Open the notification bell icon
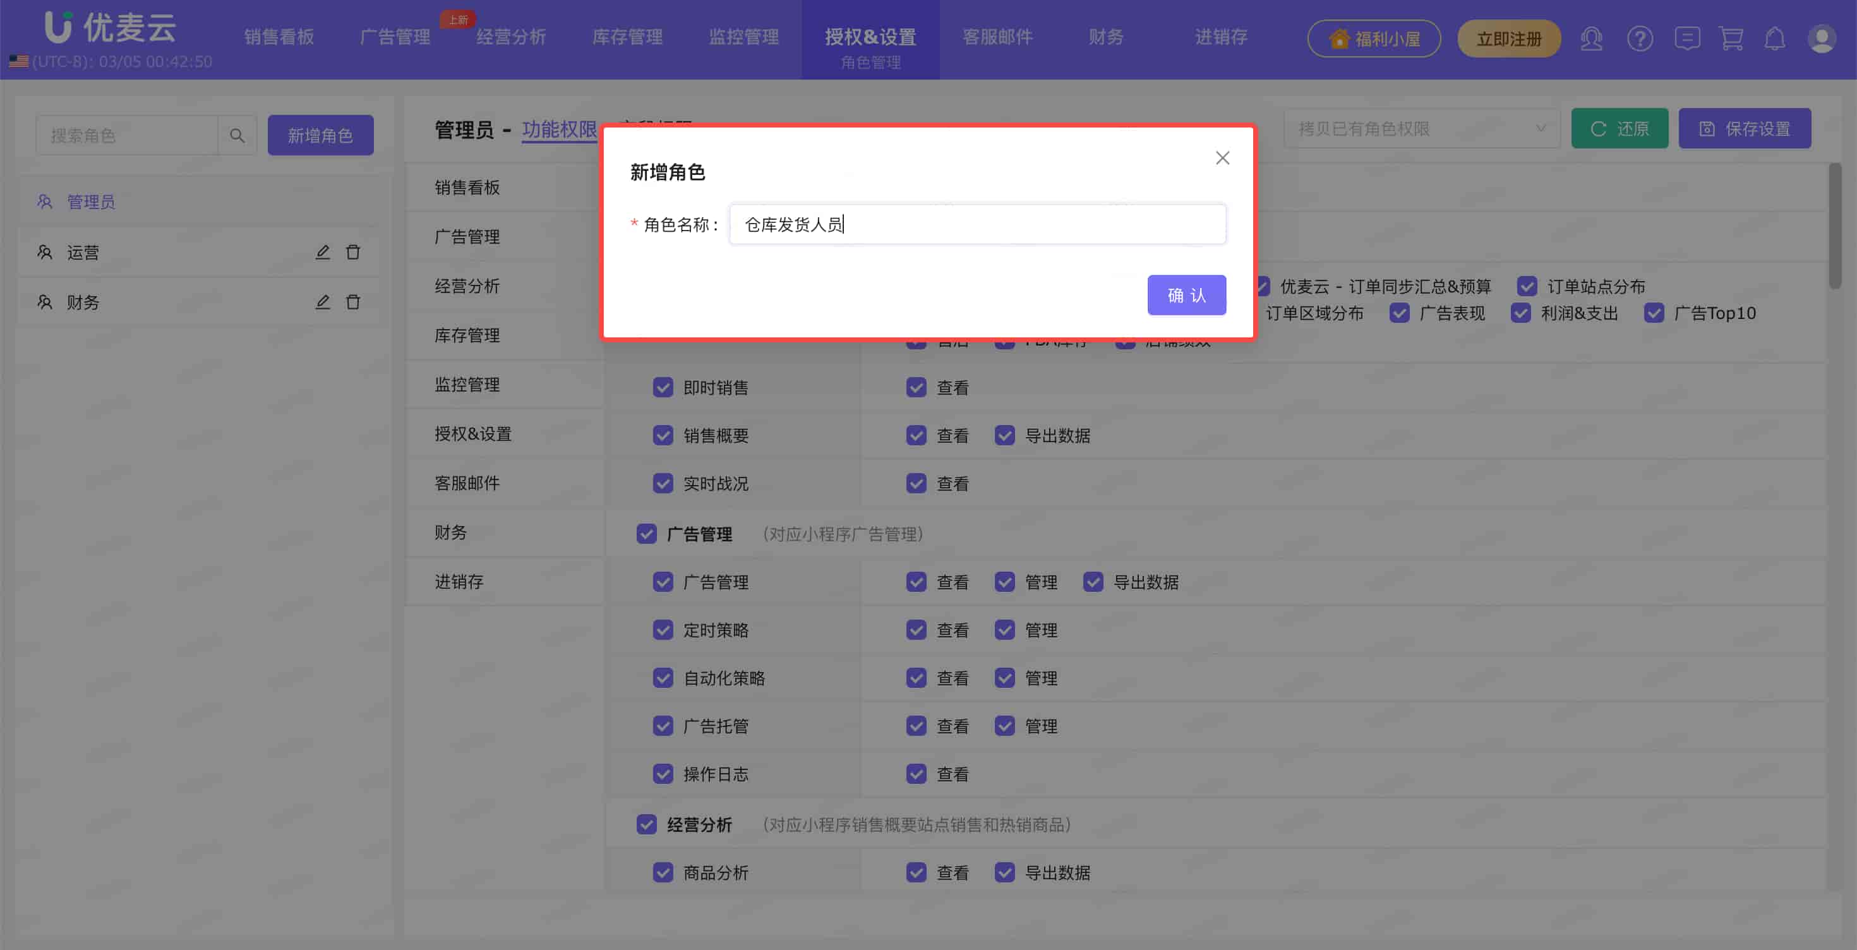 click(x=1774, y=38)
